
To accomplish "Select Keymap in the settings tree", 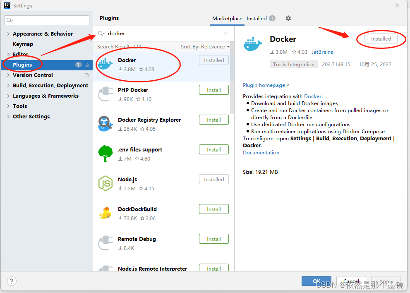I will (x=23, y=44).
